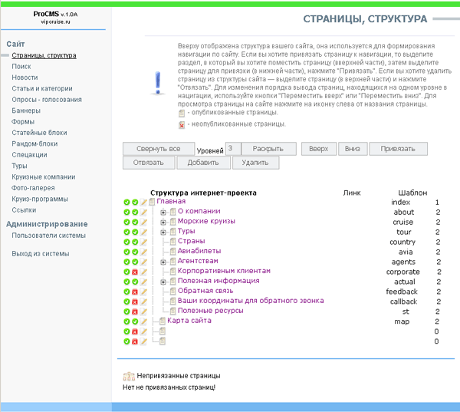
Task: Open editor pencil for Туры row
Action: pyautogui.click(x=143, y=232)
